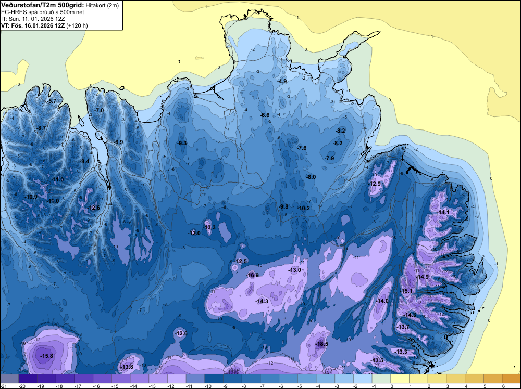Click the valid time 'VT: Fös. 16.01.2026 12Z'

32,25
